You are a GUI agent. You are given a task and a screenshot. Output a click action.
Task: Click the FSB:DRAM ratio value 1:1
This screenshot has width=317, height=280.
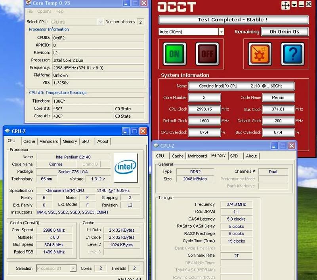pos(236,212)
